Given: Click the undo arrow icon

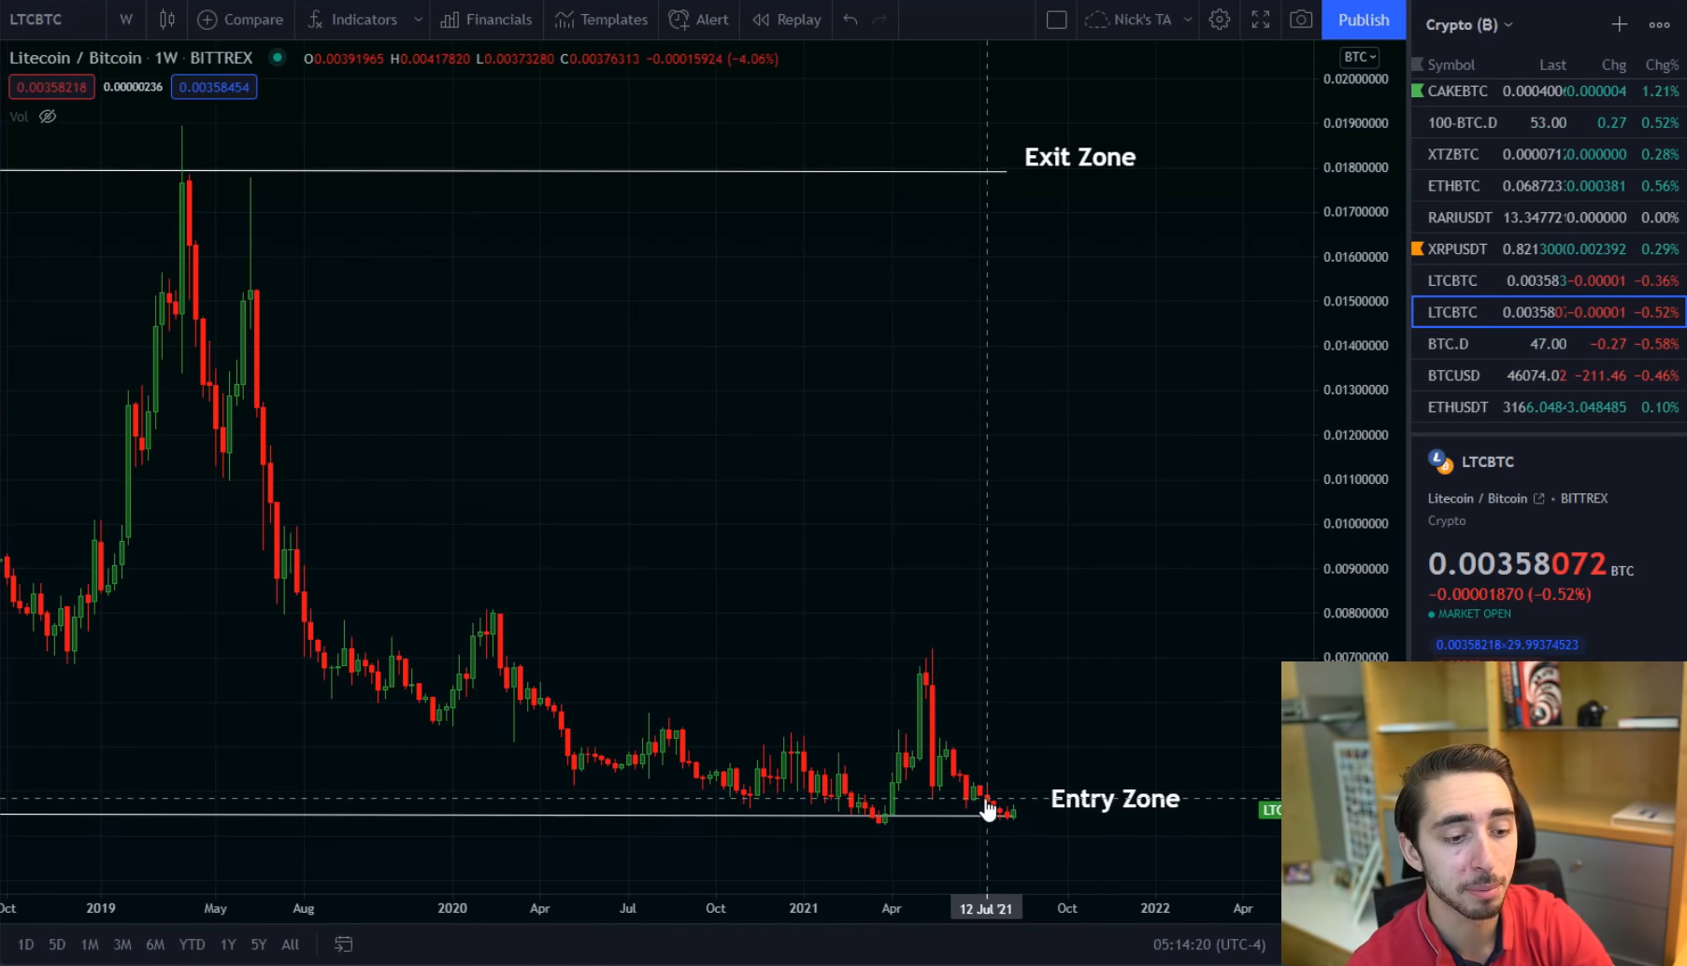Looking at the screenshot, I should [x=850, y=20].
